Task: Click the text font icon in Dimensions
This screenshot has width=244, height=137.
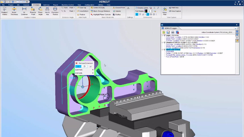Action: pyautogui.click(x=154, y=8)
